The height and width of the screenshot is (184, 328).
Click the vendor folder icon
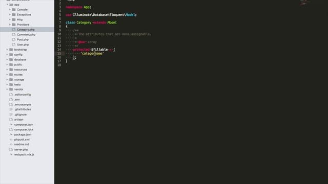click(11, 89)
